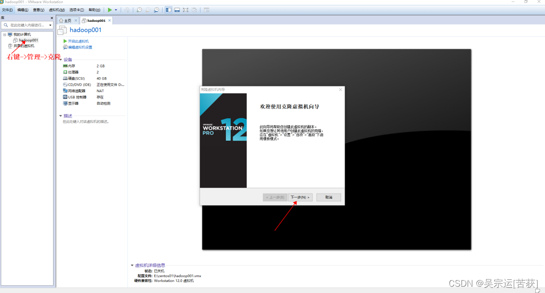
Task: Open the 选项卡(T) menu
Action: click(x=76, y=10)
